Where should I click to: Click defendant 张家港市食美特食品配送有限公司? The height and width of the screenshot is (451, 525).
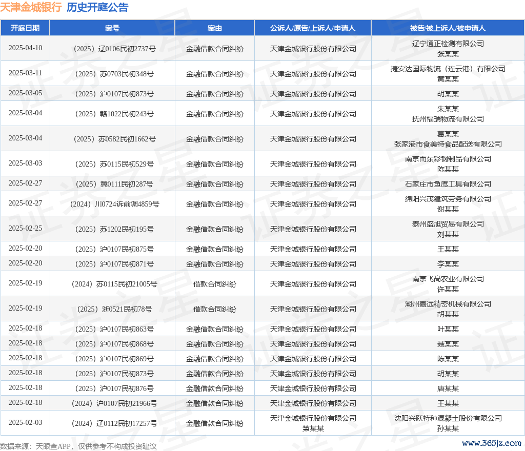[448, 144]
